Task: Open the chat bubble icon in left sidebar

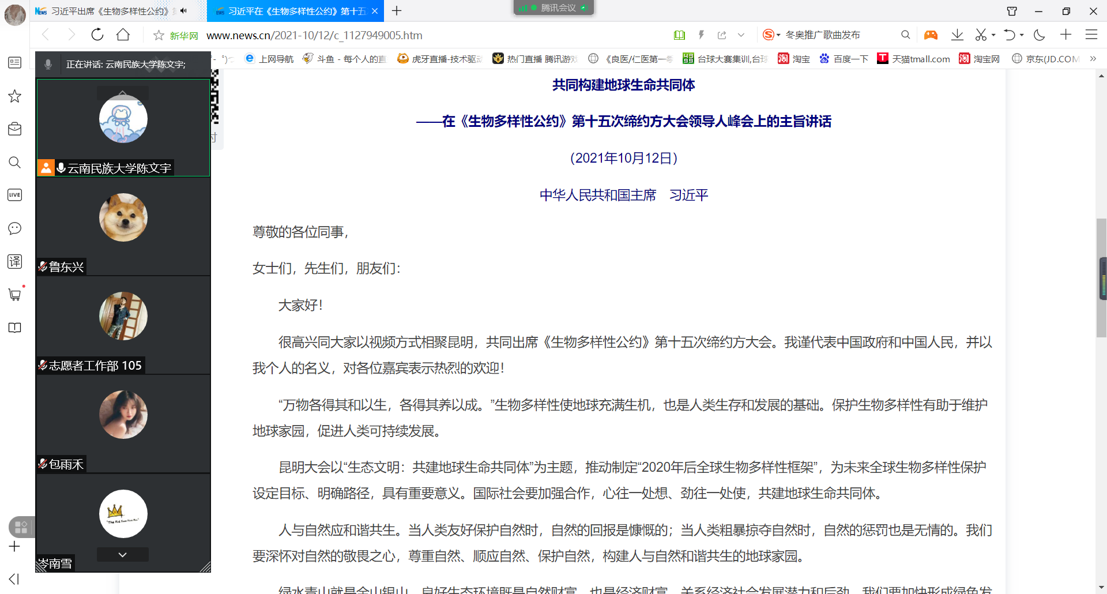Action: [15, 228]
